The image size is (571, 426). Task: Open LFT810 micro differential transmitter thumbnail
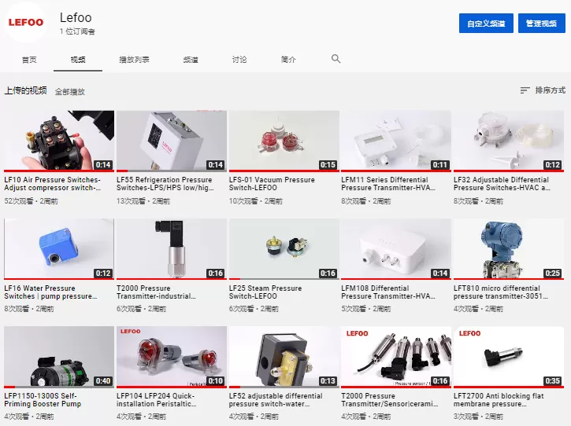click(509, 249)
